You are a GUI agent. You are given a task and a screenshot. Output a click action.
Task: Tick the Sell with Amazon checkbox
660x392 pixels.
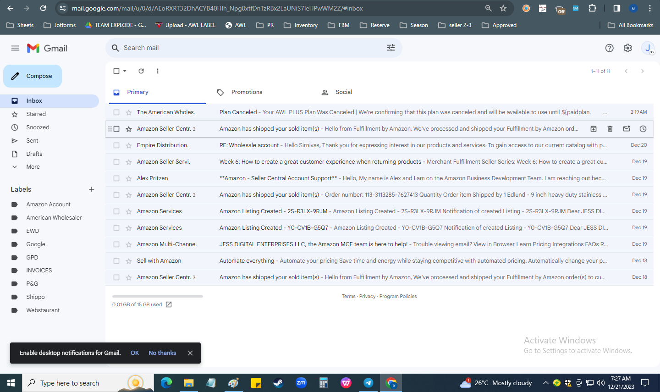116,261
